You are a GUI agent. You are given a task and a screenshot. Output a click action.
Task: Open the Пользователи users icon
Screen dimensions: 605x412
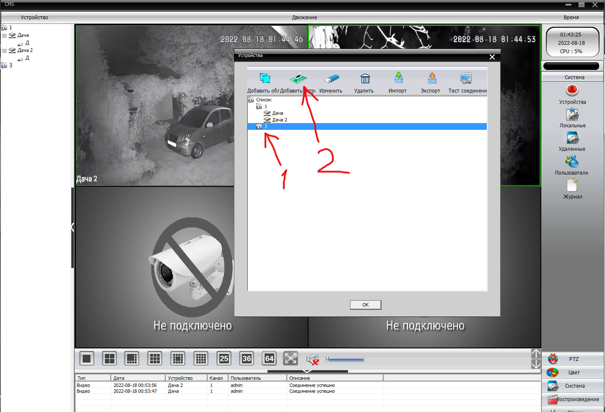571,162
